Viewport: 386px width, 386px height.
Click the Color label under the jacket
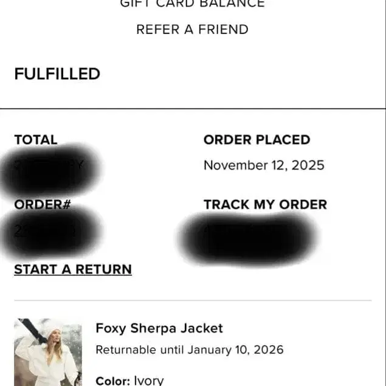click(112, 381)
